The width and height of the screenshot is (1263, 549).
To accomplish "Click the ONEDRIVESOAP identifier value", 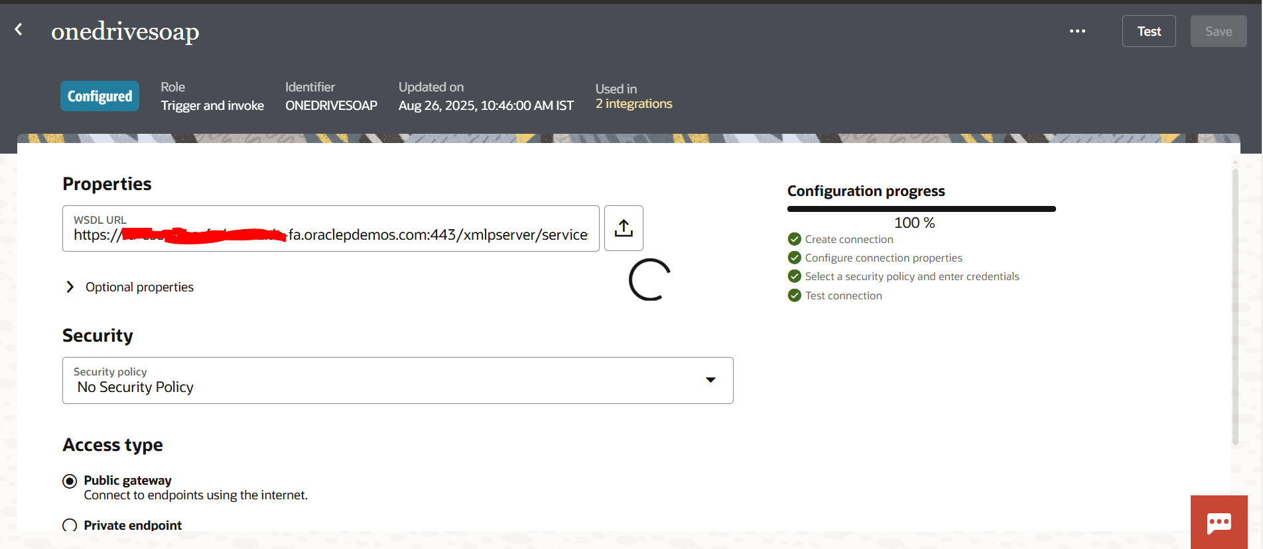I will (331, 105).
